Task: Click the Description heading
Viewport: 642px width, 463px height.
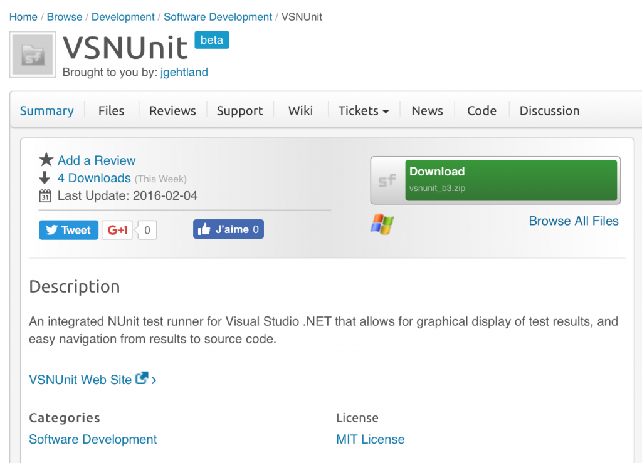Action: coord(75,286)
